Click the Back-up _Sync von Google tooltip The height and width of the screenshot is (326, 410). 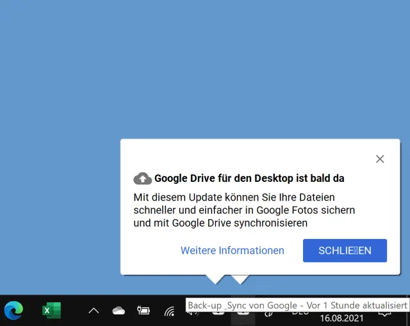pyautogui.click(x=297, y=305)
